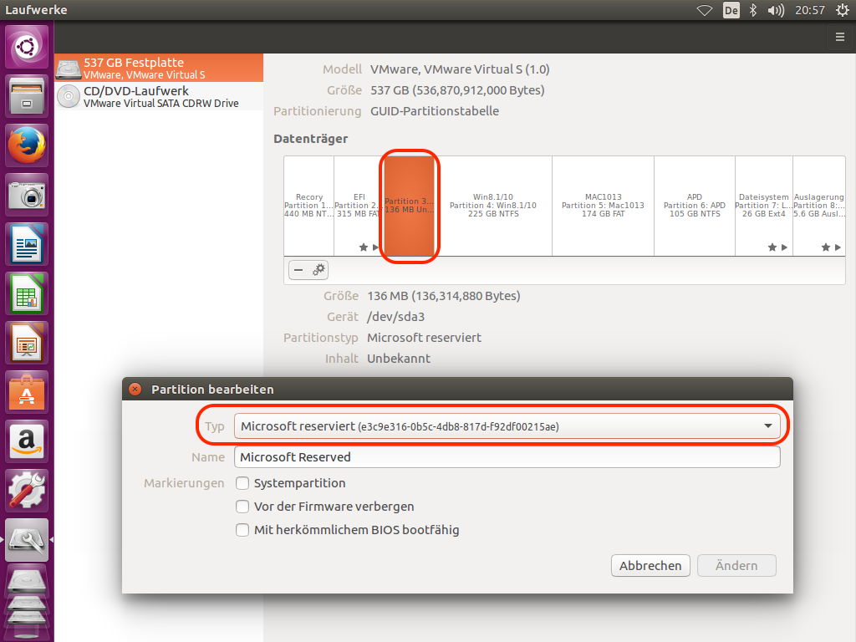Screen dimensions: 856x642
Task: Launch LibreOffice Calc from the launcher
Action: (27, 293)
